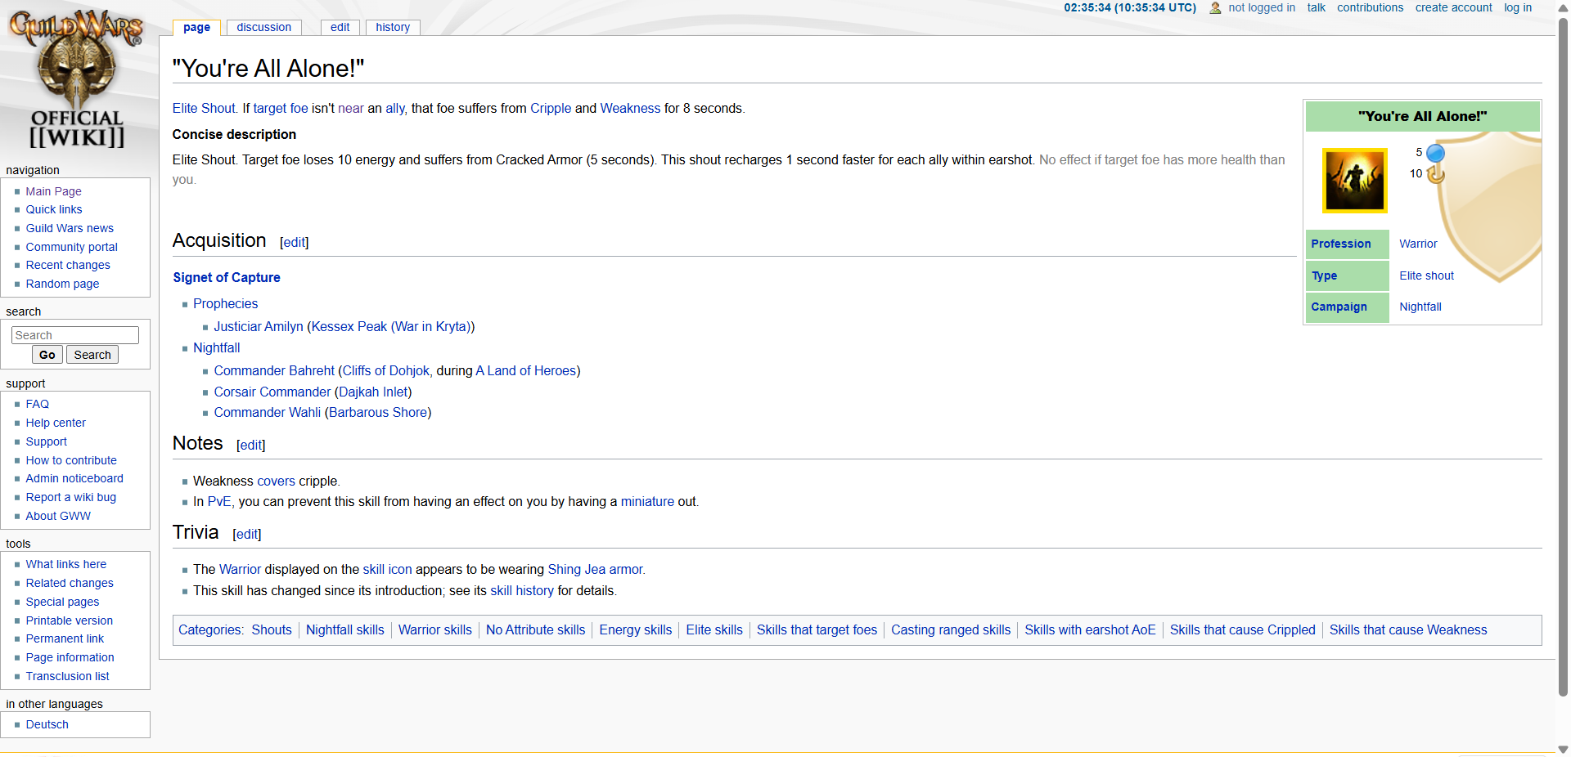Open the skill history link
Screen dimensions: 1571x757
tap(522, 591)
